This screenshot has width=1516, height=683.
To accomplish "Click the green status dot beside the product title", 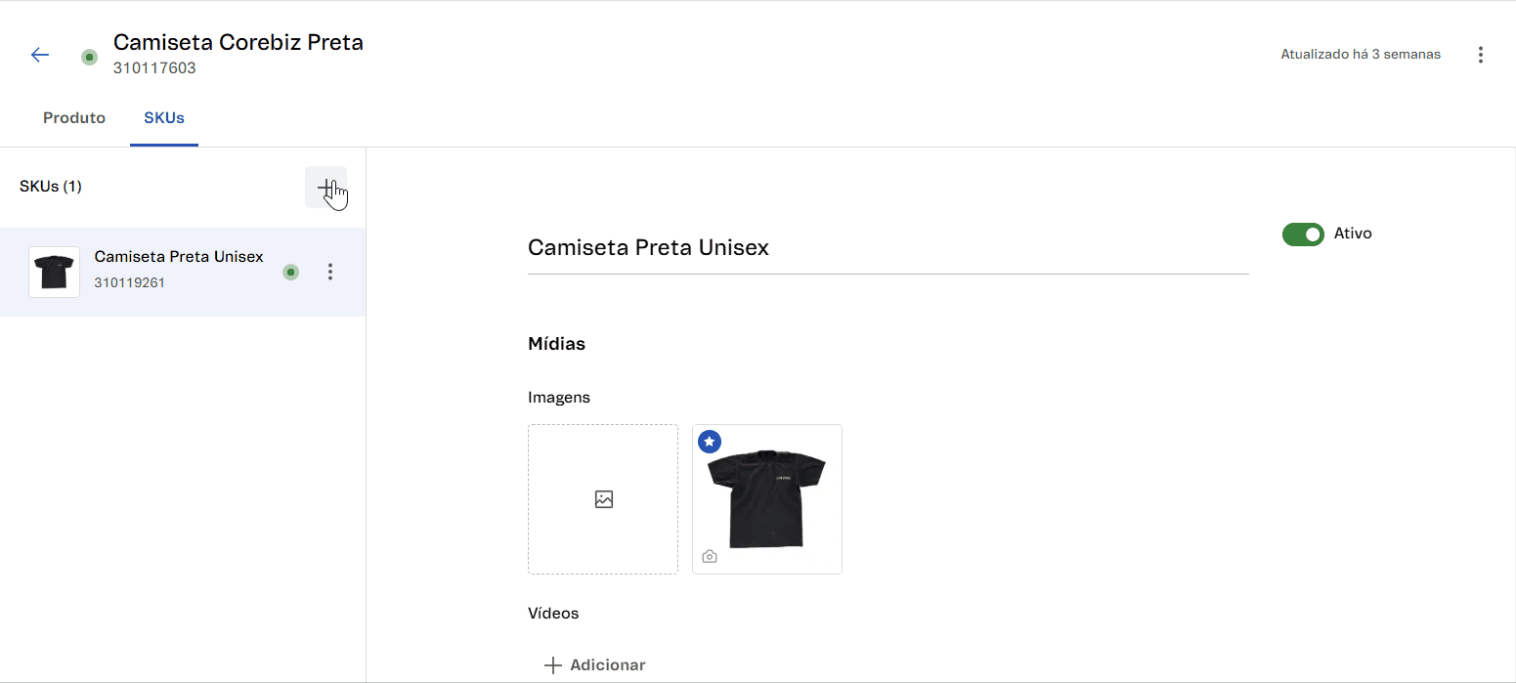I will [89, 58].
